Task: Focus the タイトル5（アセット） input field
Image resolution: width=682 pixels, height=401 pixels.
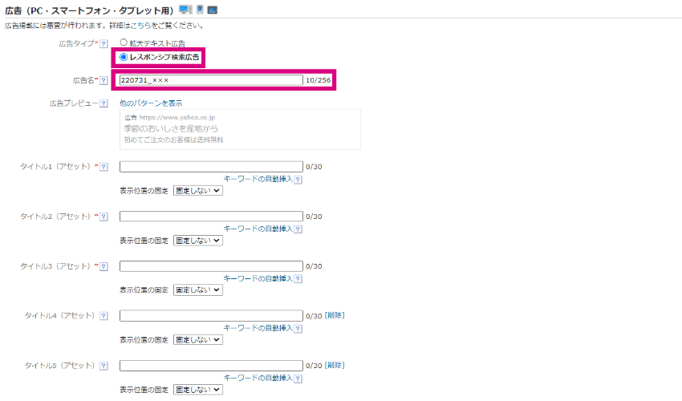Action: 211,366
